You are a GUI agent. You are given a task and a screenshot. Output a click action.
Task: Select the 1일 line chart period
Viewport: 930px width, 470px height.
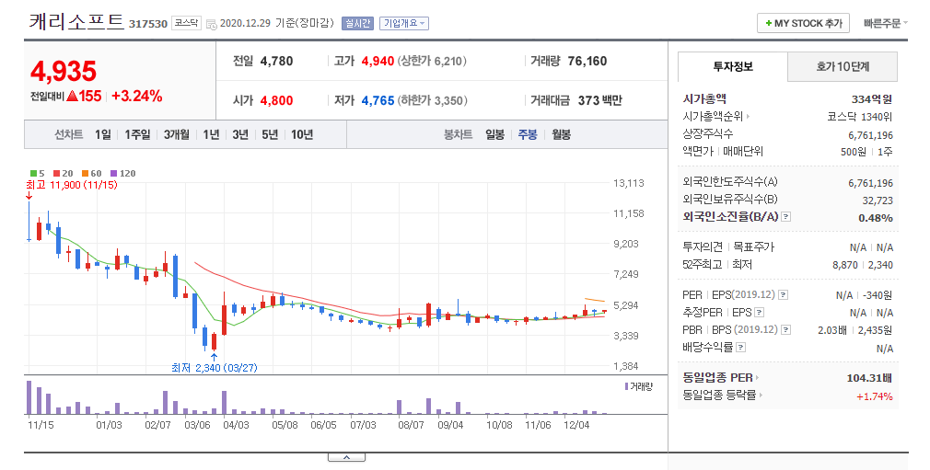[x=102, y=134]
